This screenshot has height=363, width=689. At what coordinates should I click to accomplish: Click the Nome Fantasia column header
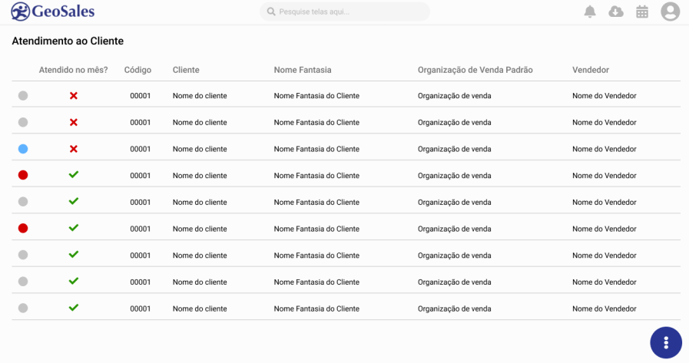click(303, 70)
